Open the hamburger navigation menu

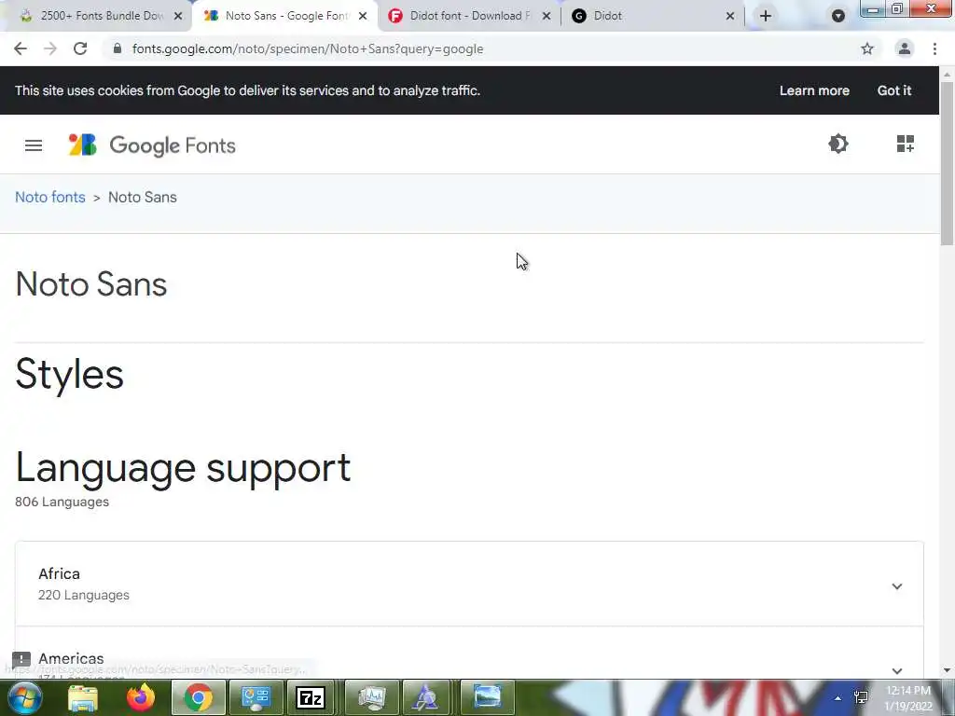pos(34,145)
